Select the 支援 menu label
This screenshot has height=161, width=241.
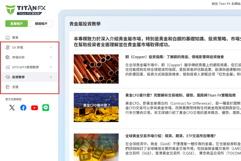(15, 87)
